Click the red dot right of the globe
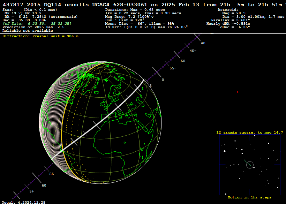 click(x=238, y=92)
